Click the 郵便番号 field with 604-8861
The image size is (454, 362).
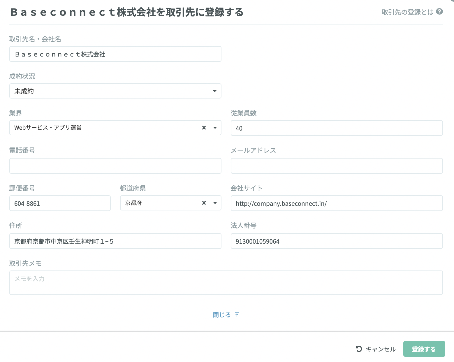pos(60,203)
